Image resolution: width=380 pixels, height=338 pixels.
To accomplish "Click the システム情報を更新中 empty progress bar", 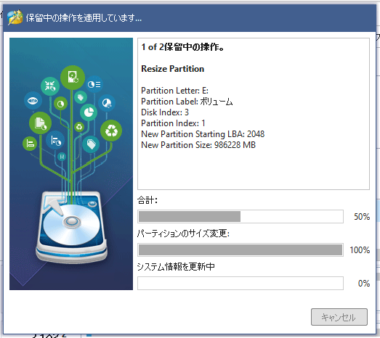I will tap(240, 283).
